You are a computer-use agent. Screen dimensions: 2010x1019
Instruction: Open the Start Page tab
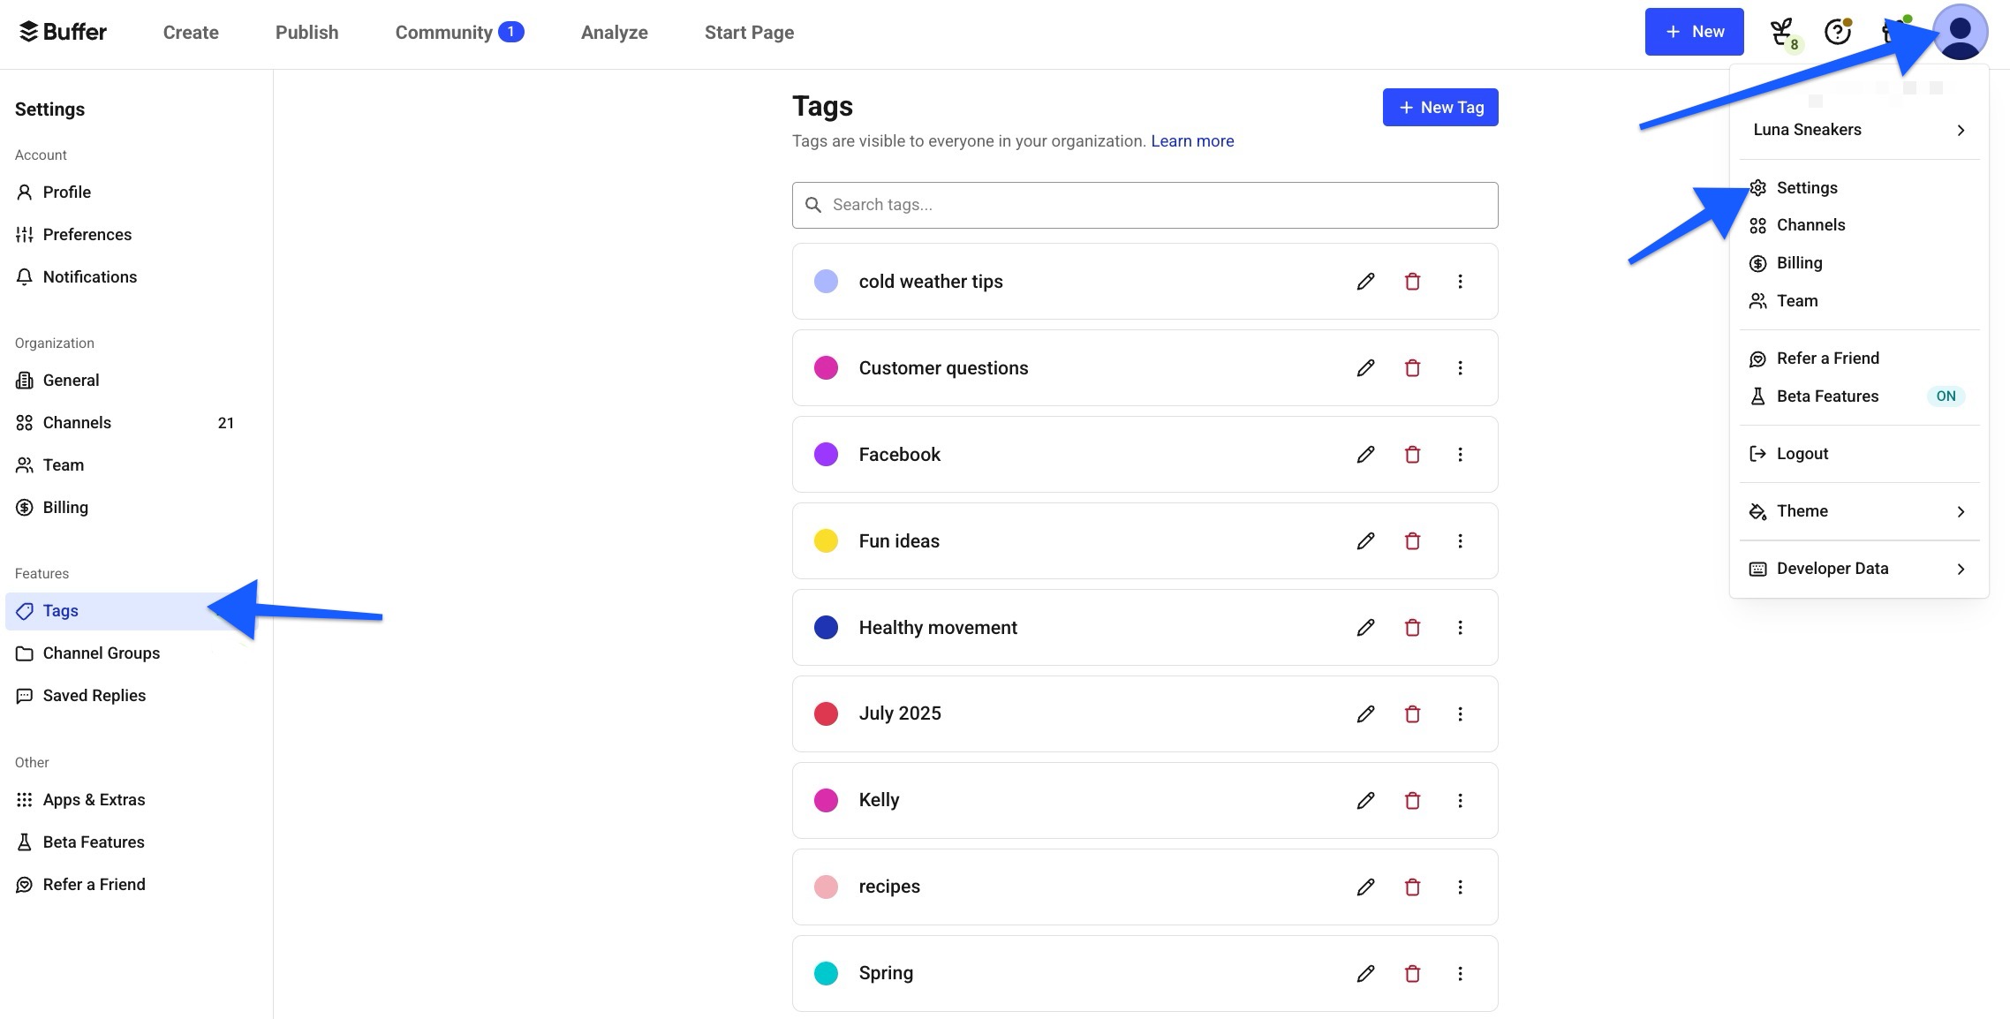(749, 33)
